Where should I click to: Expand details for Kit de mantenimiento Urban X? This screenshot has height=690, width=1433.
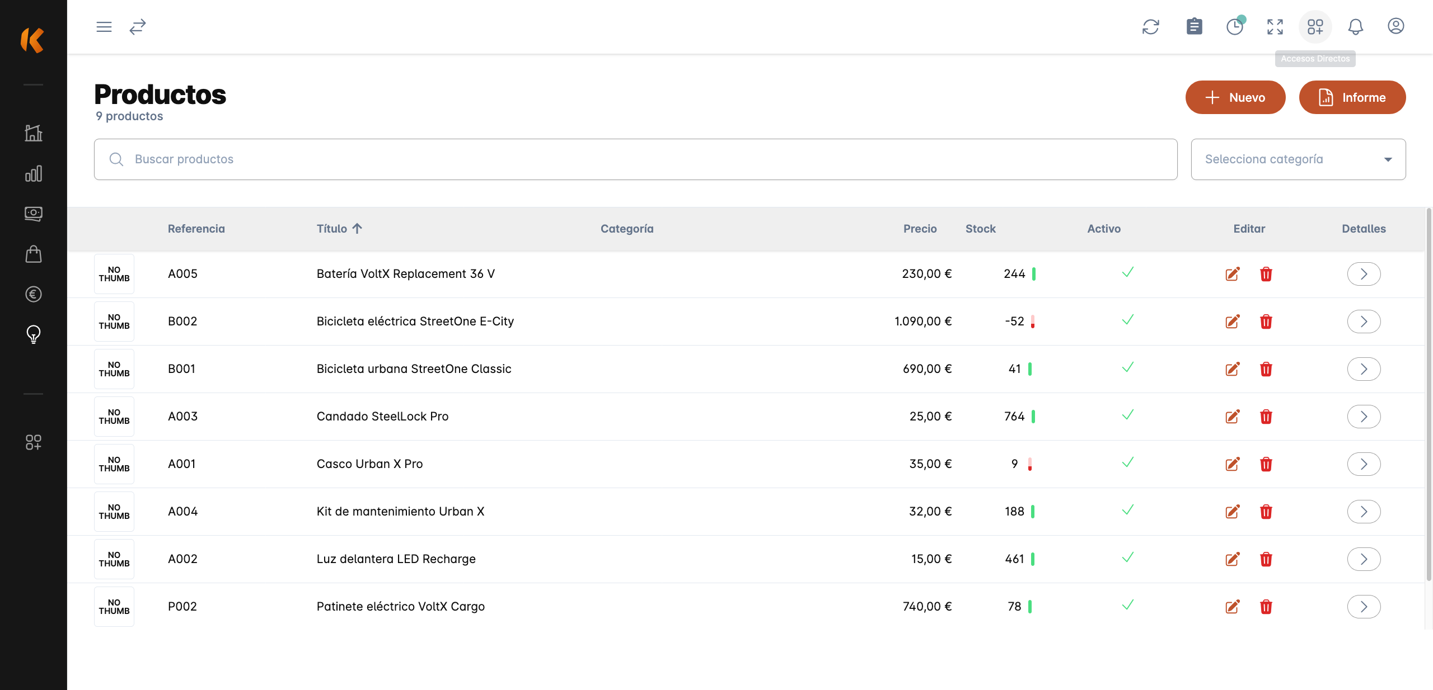tap(1363, 512)
